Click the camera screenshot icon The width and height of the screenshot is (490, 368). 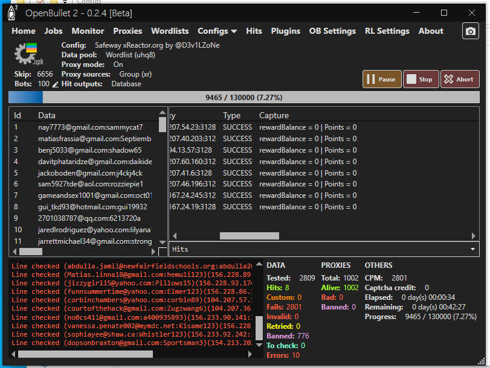(470, 31)
